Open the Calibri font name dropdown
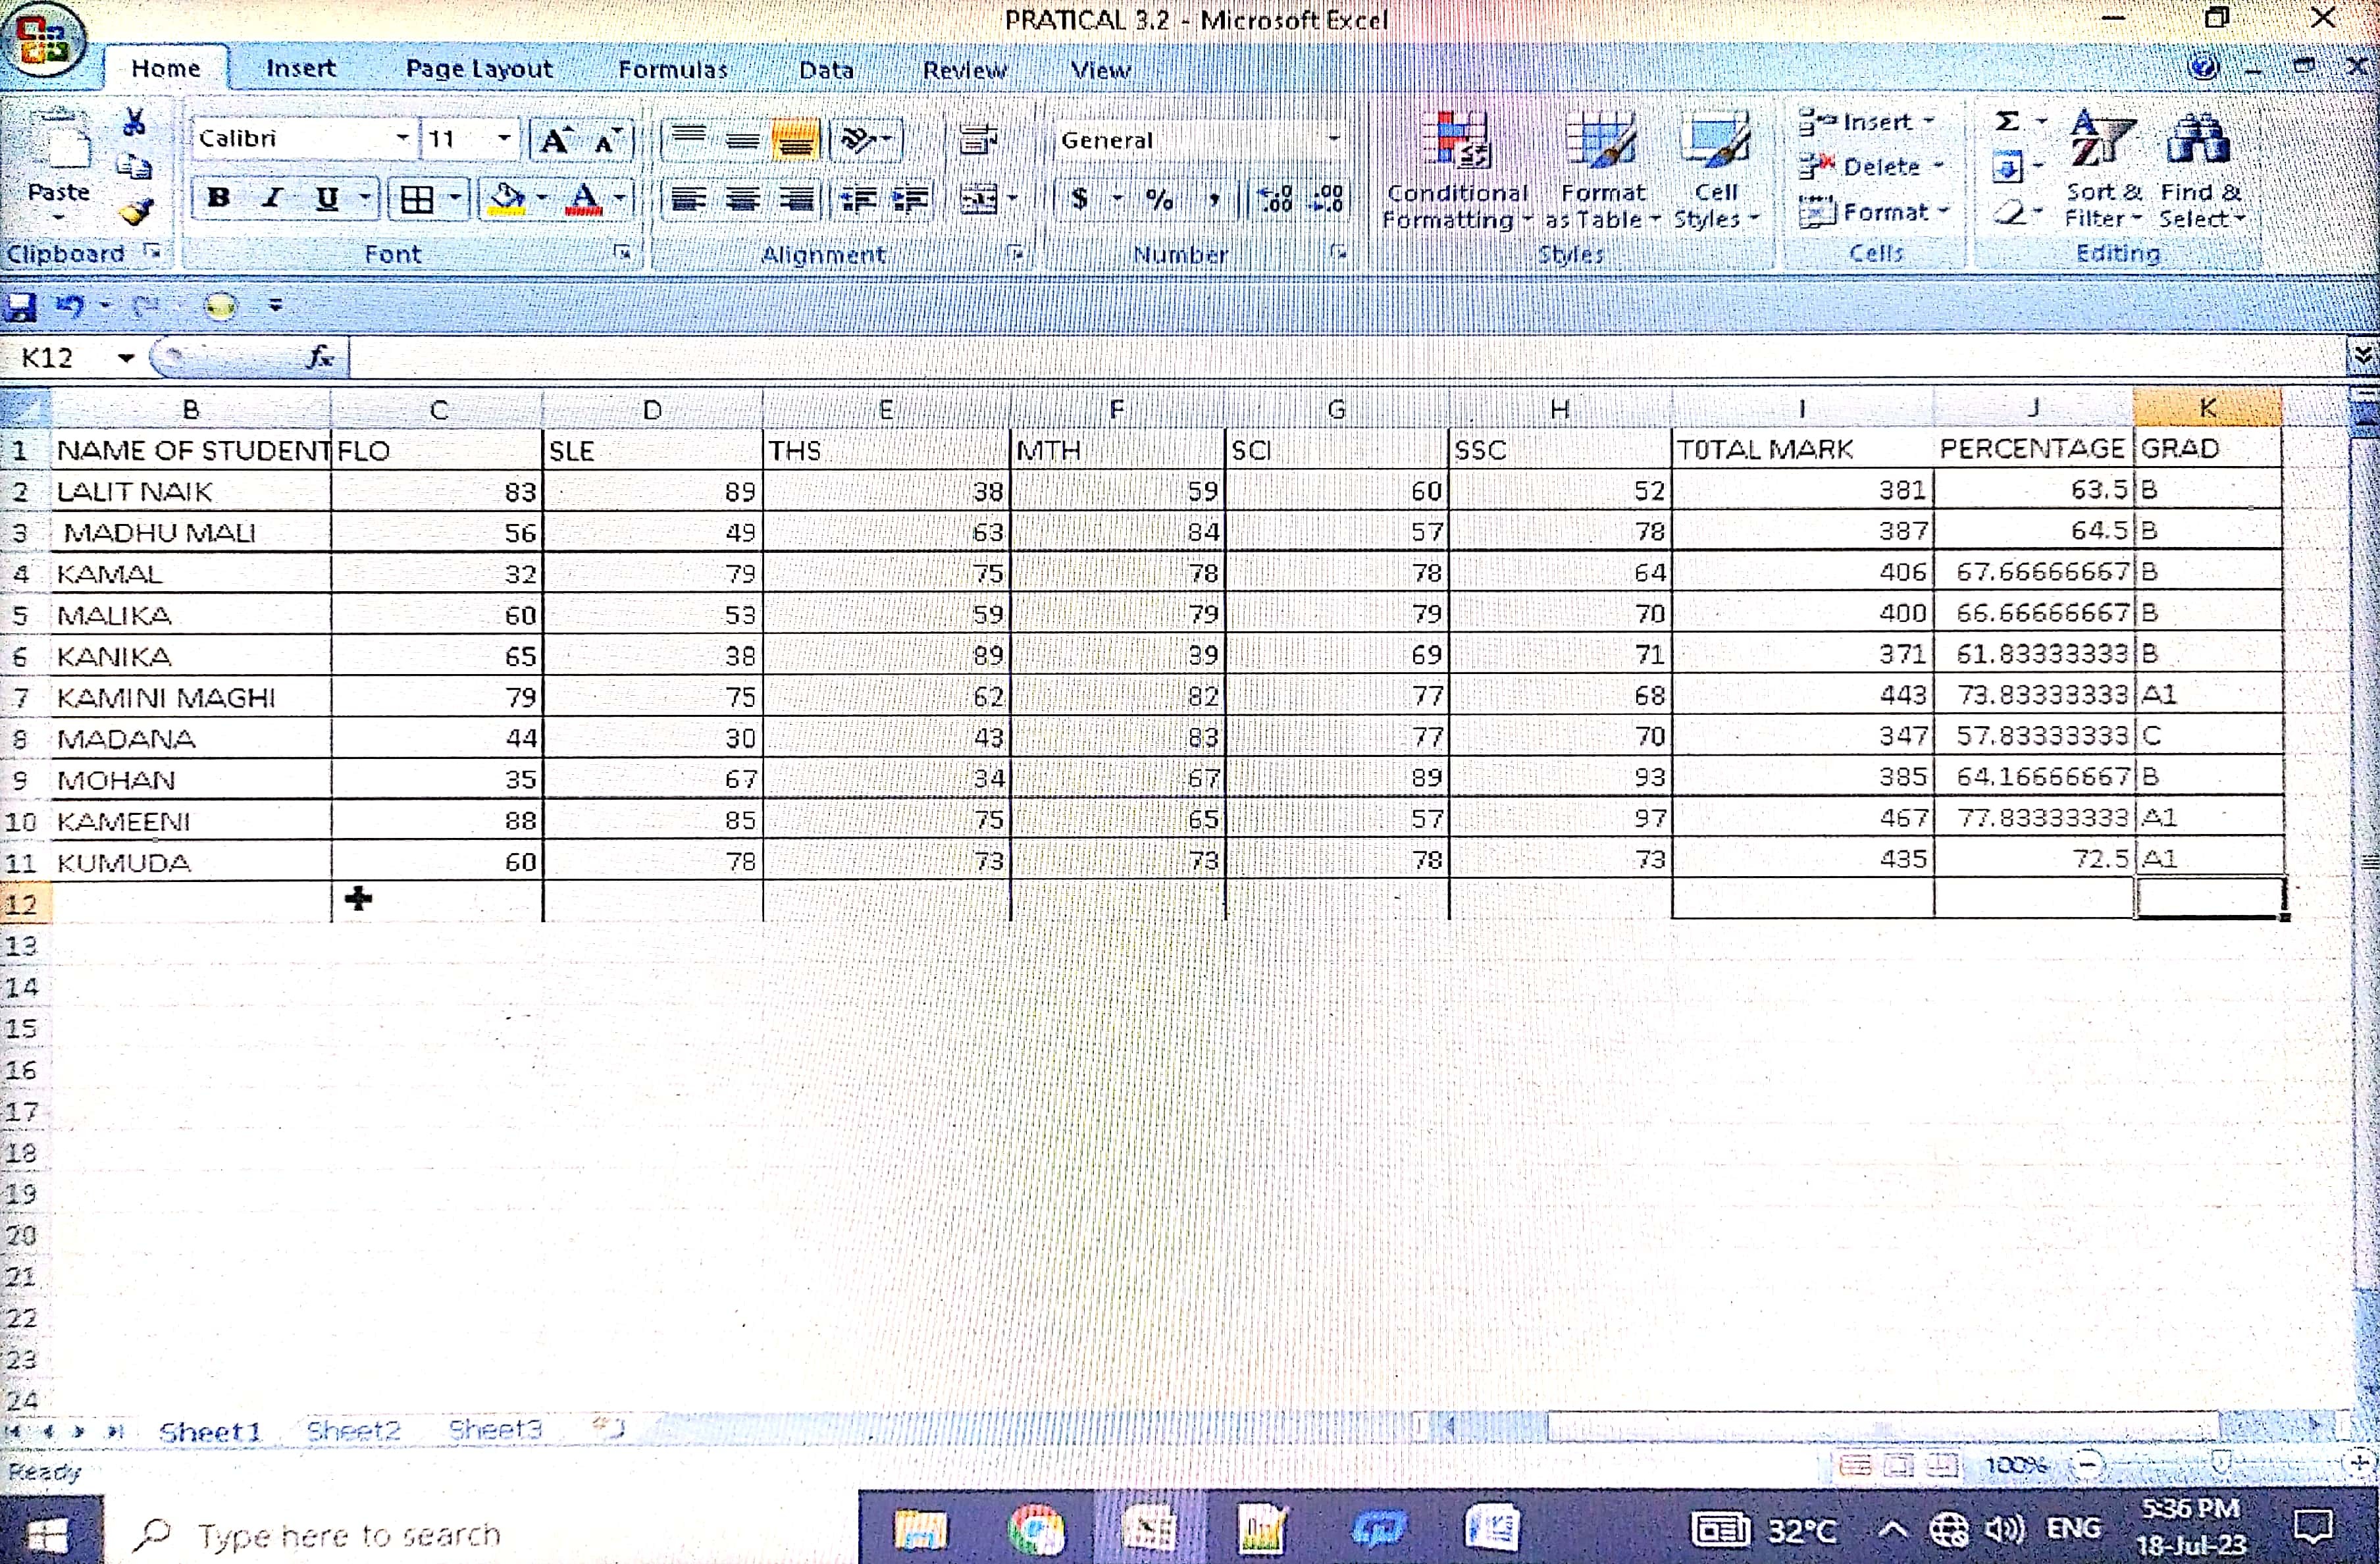 tap(402, 138)
